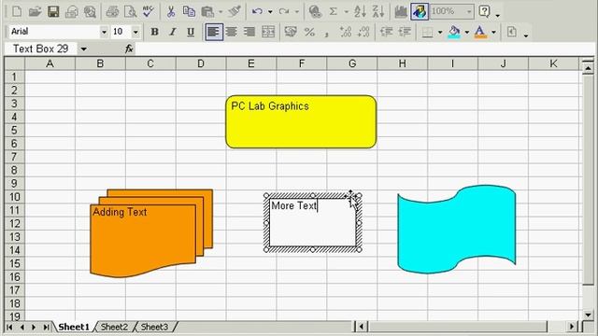Click column H header
598x336 pixels.
(x=403, y=63)
